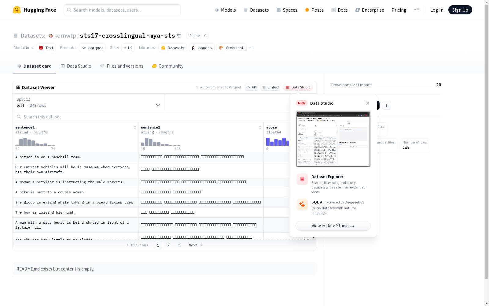
Task: Open Datasets in top navigation
Action: point(256,10)
